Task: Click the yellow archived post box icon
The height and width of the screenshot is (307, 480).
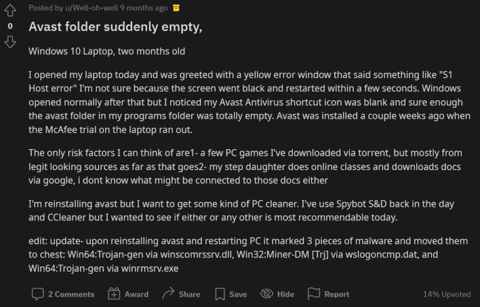Action: click(x=176, y=8)
